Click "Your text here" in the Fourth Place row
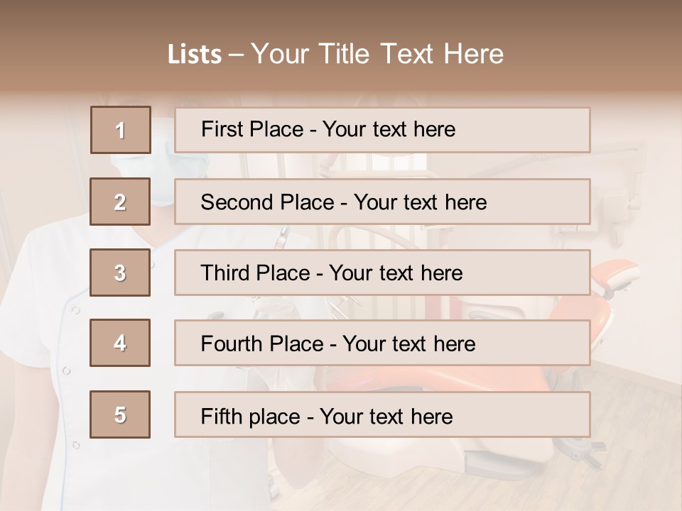Viewport: 682px width, 511px height. [408, 344]
